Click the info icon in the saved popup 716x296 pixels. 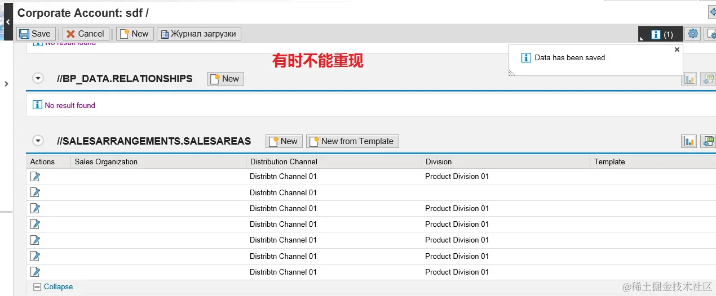pyautogui.click(x=526, y=57)
